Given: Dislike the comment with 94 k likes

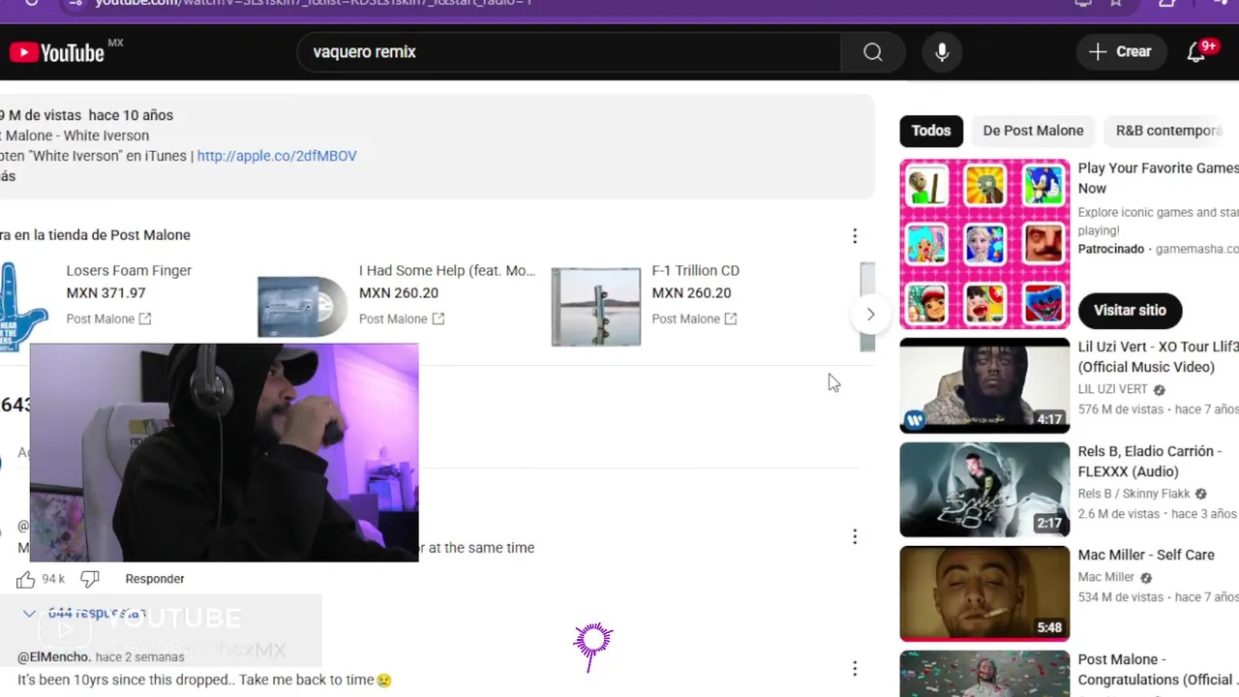Looking at the screenshot, I should point(89,579).
